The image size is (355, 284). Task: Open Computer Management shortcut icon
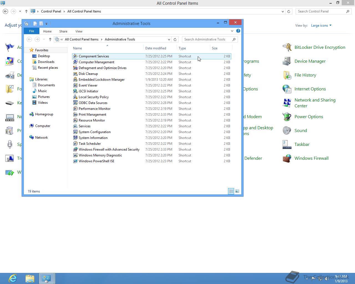pos(75,62)
